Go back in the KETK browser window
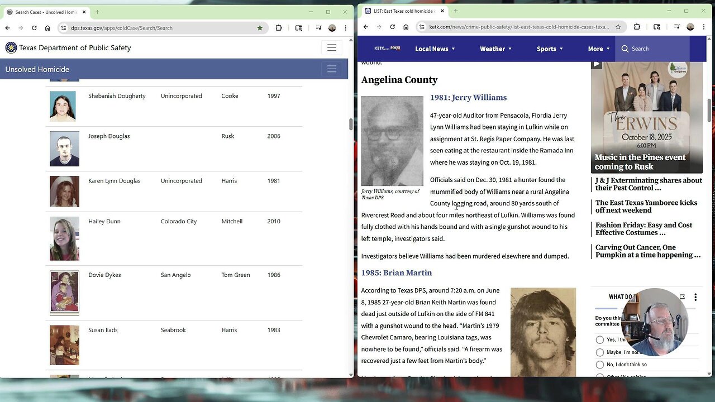715x402 pixels. tap(366, 27)
